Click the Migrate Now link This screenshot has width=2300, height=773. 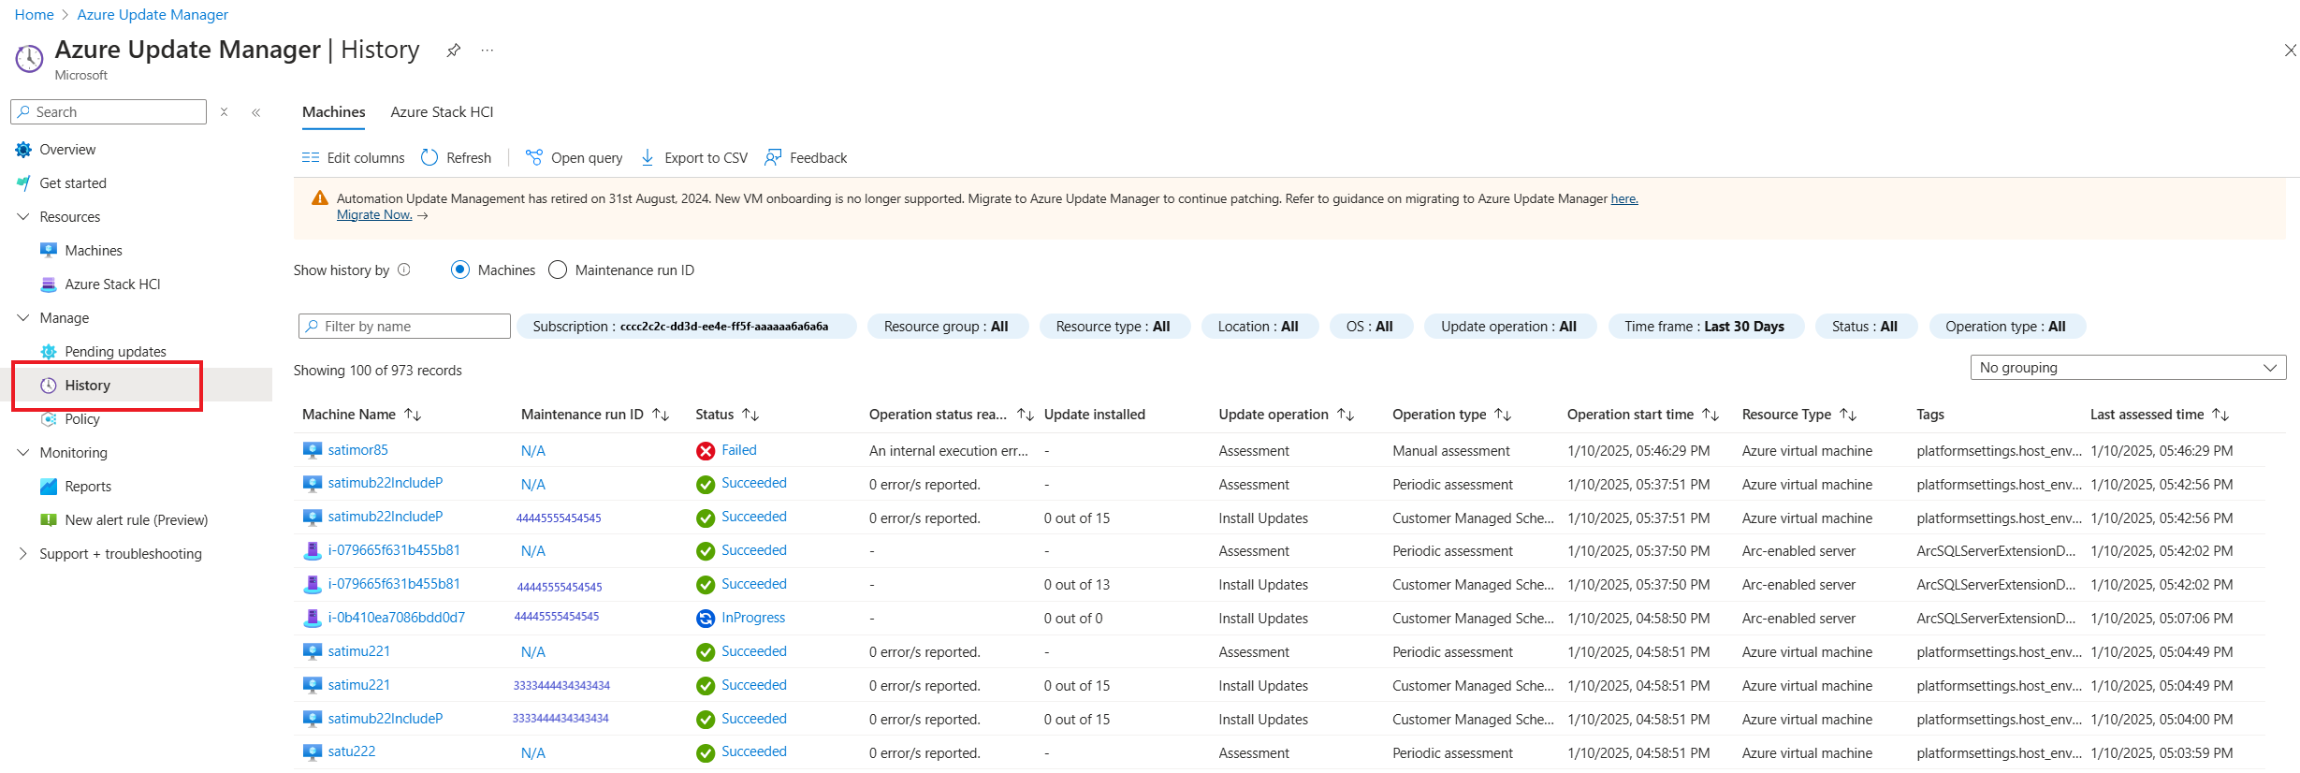[374, 215]
